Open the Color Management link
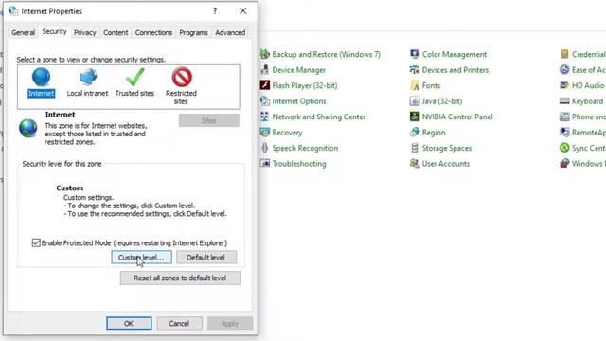The image size is (606, 341). tap(454, 55)
